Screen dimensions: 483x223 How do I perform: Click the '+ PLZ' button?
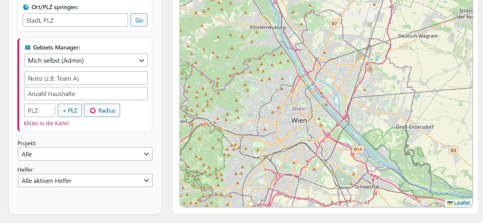tap(70, 110)
